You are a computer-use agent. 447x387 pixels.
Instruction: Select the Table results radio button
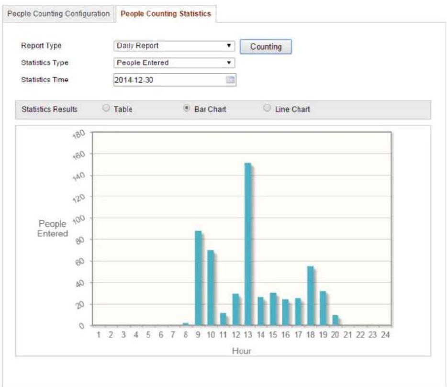coord(106,108)
